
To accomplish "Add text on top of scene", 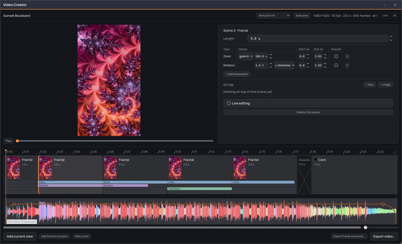I will click(x=370, y=85).
